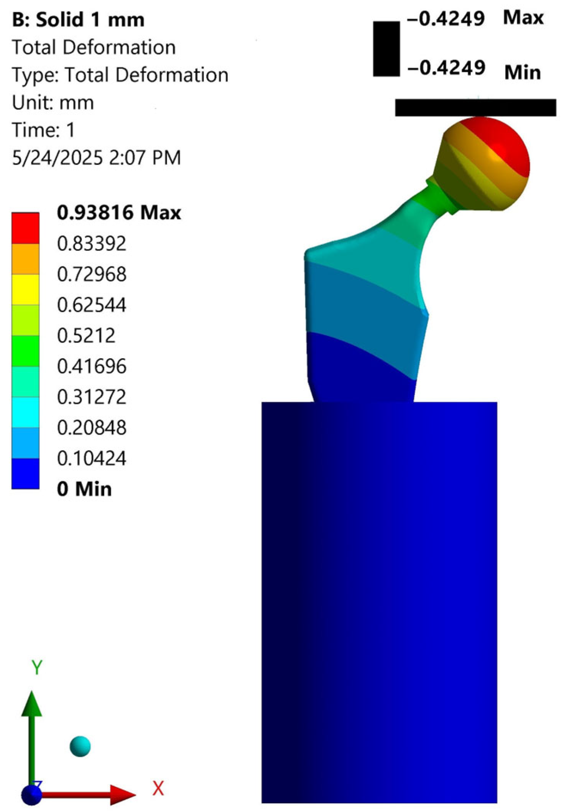Click the "0.83392" legend value

tap(92, 243)
